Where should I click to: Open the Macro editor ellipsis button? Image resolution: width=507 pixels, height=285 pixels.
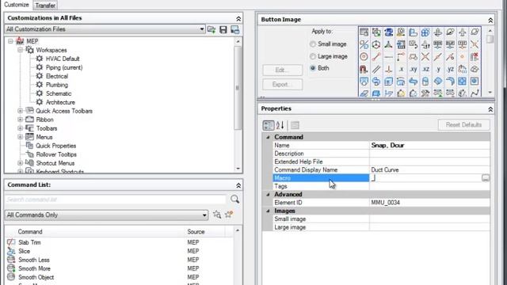pyautogui.click(x=486, y=178)
